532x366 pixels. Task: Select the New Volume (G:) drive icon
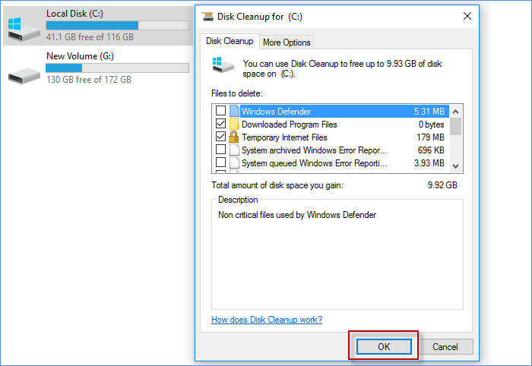24,76
